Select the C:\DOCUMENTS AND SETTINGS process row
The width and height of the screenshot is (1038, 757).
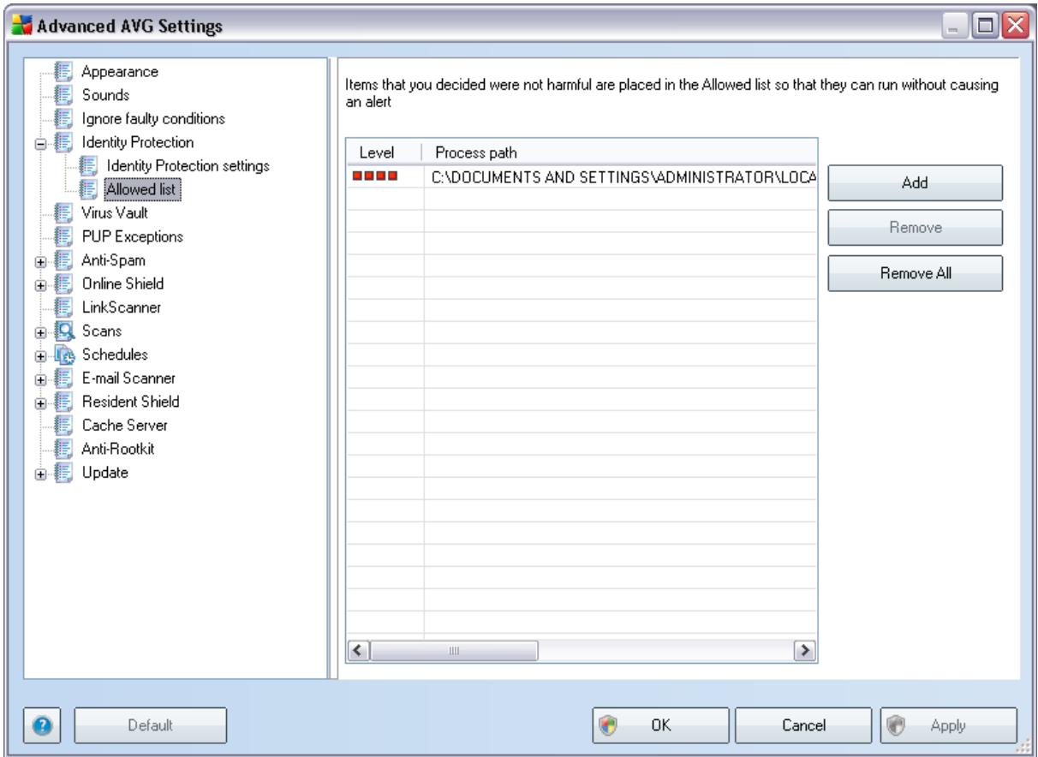[582, 177]
